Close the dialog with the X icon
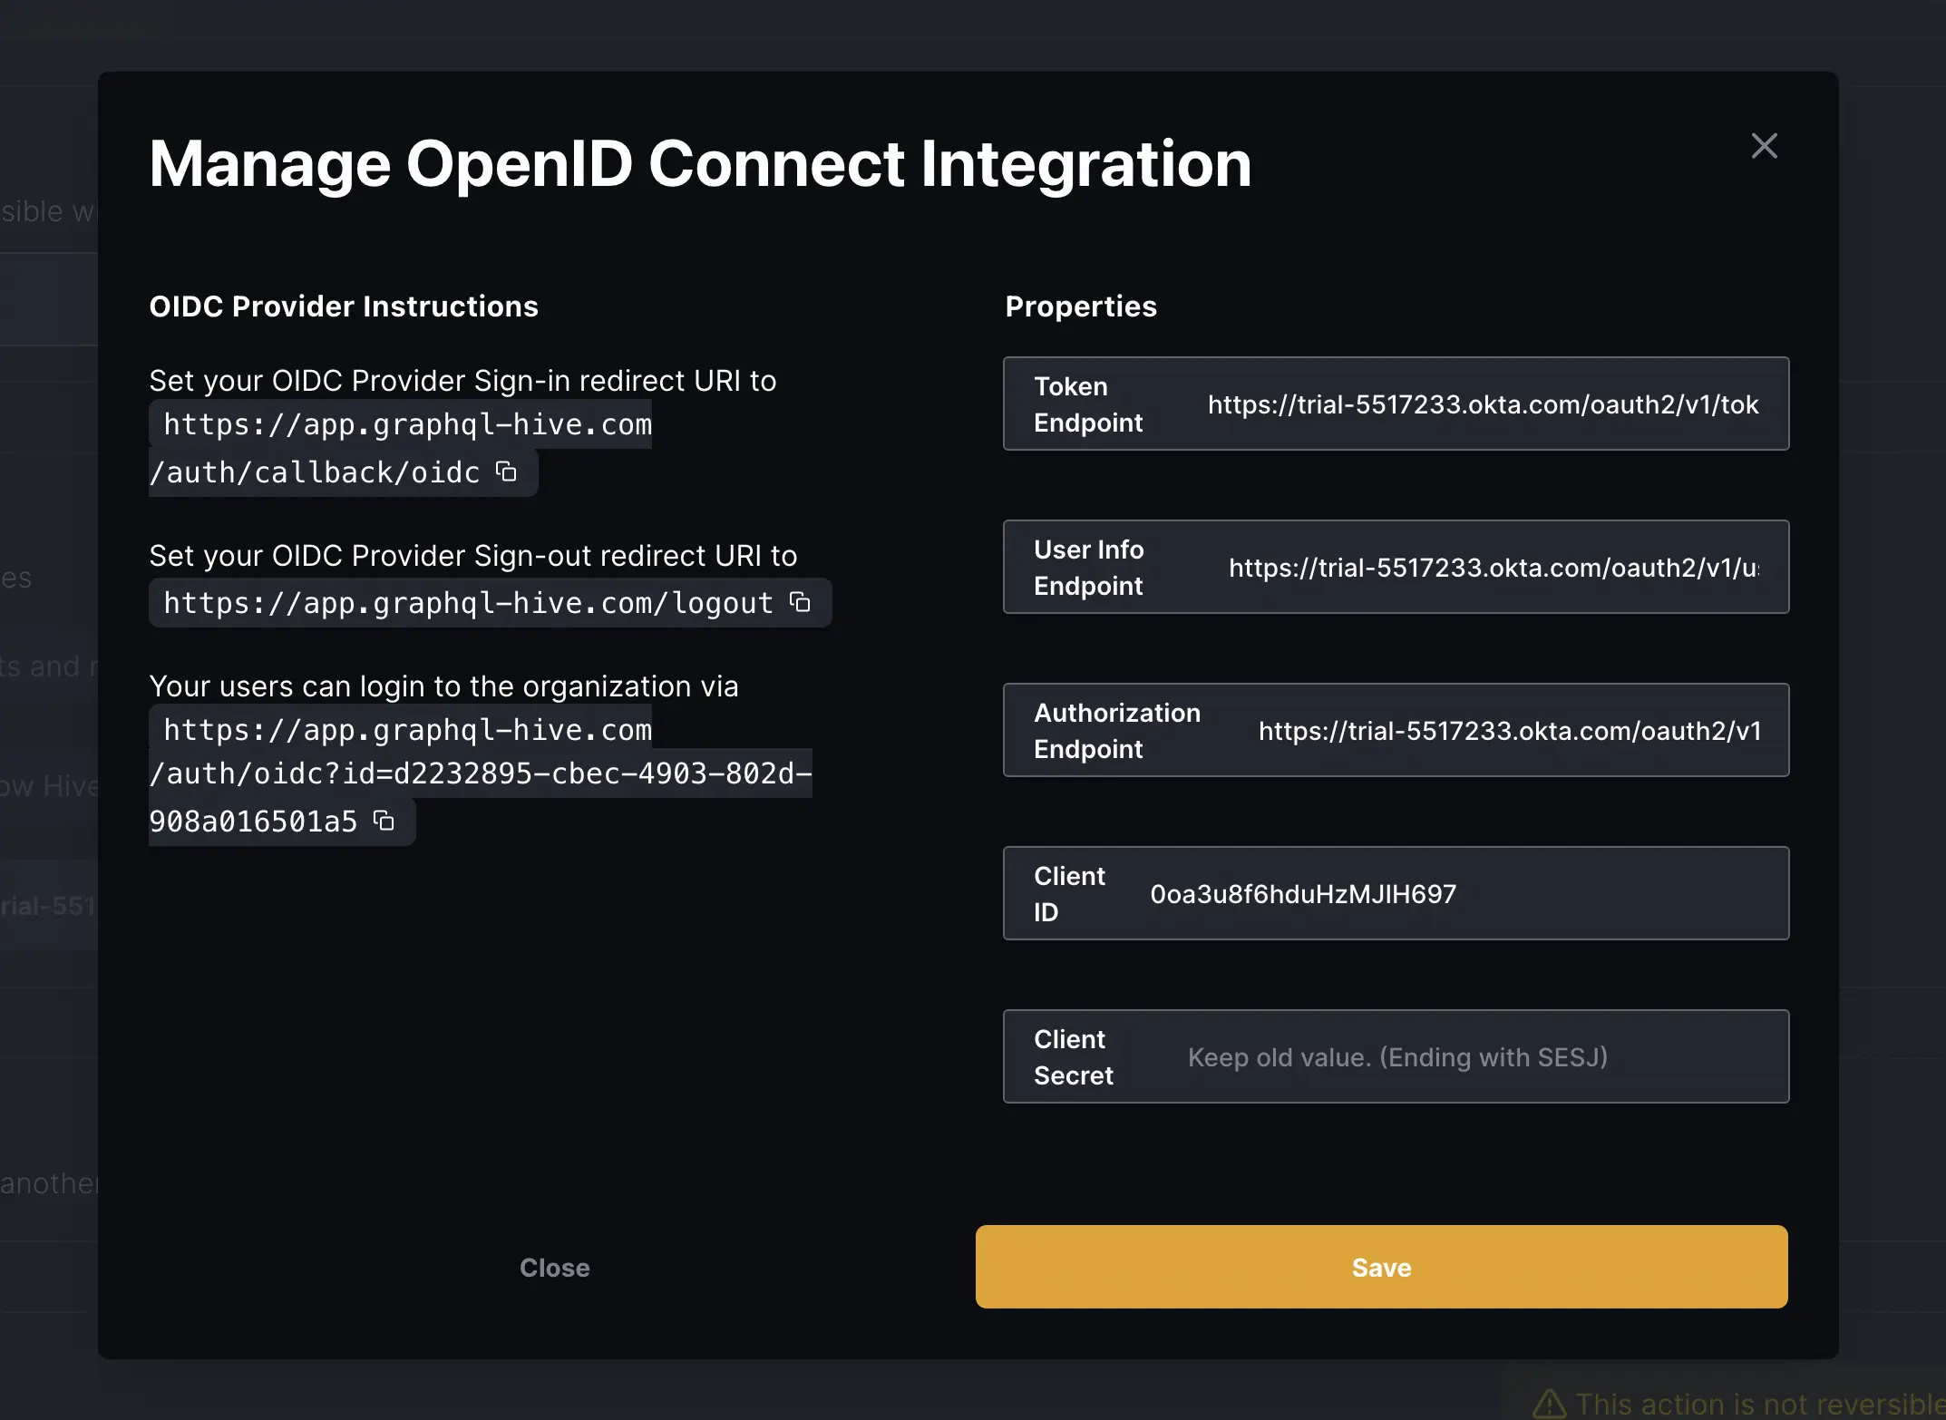Image resolution: width=1946 pixels, height=1420 pixels. click(x=1764, y=146)
